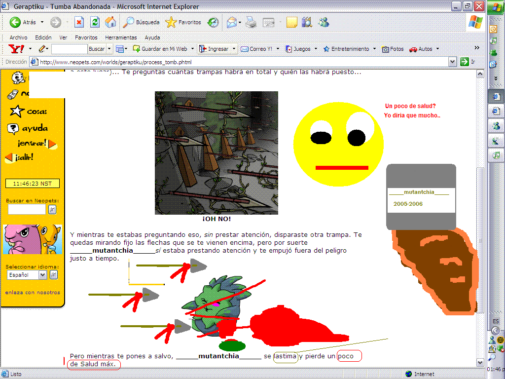Screen dimensions: 505x379
Task: Open Correo Y! mail button
Action: pos(256,49)
